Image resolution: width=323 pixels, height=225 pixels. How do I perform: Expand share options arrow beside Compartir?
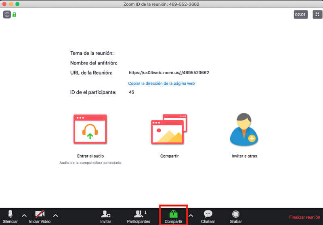191,216
